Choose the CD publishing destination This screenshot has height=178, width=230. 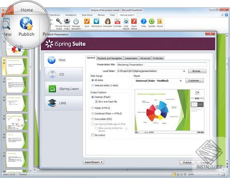pyautogui.click(x=64, y=74)
